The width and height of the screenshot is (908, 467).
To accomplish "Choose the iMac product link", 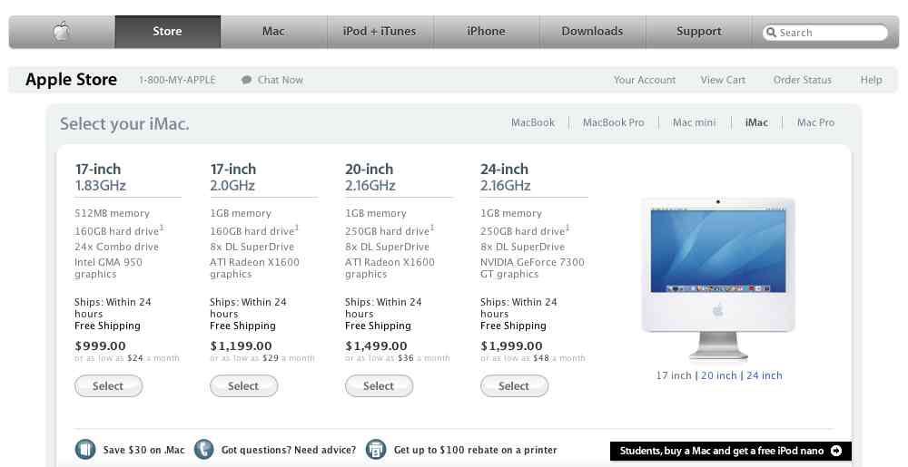I will coord(756,122).
